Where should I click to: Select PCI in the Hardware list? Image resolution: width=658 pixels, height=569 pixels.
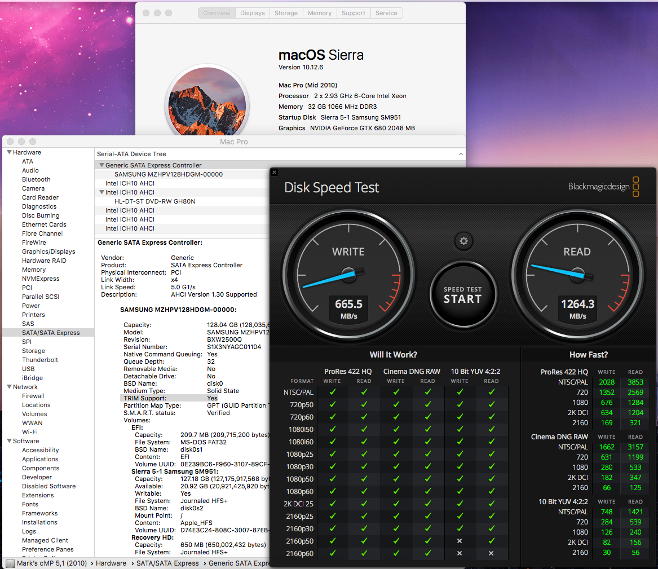pos(27,288)
